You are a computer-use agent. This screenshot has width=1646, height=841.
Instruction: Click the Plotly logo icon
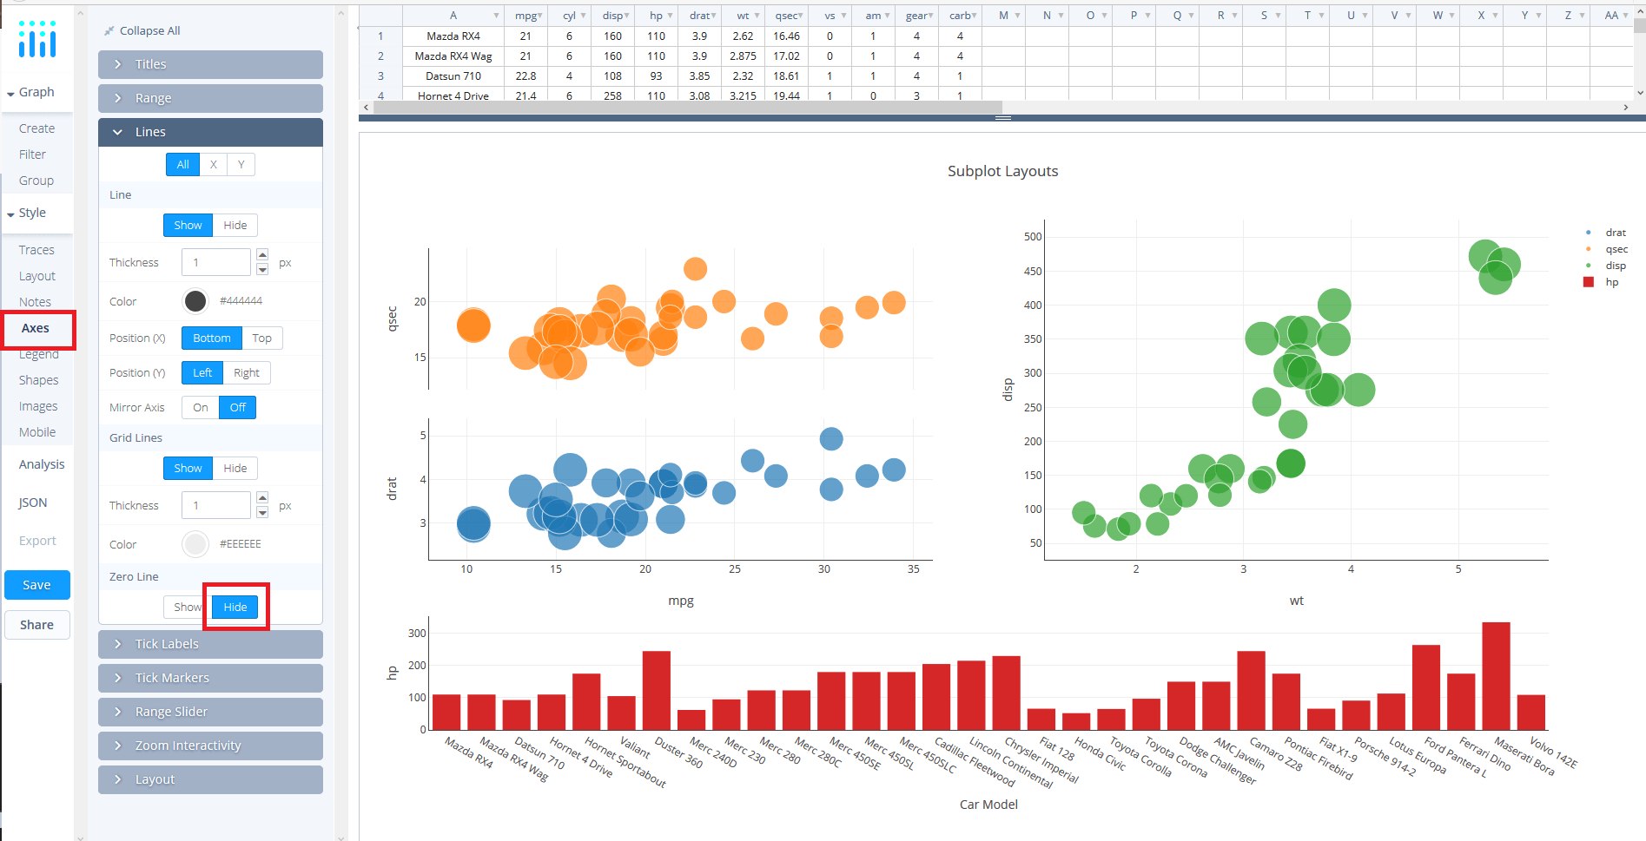36,38
